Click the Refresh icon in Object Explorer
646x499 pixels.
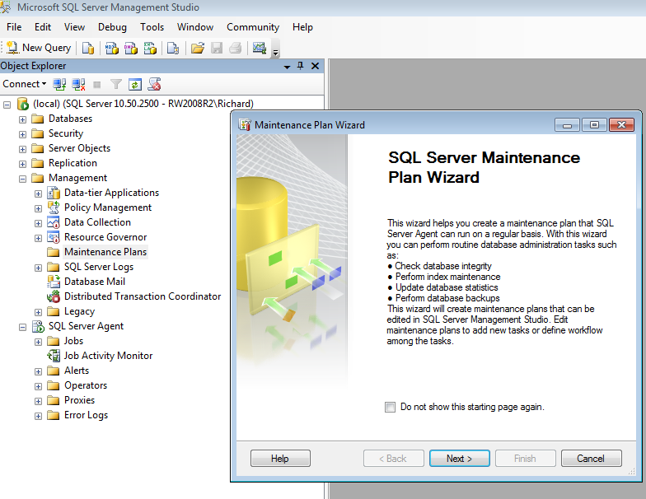(x=135, y=84)
